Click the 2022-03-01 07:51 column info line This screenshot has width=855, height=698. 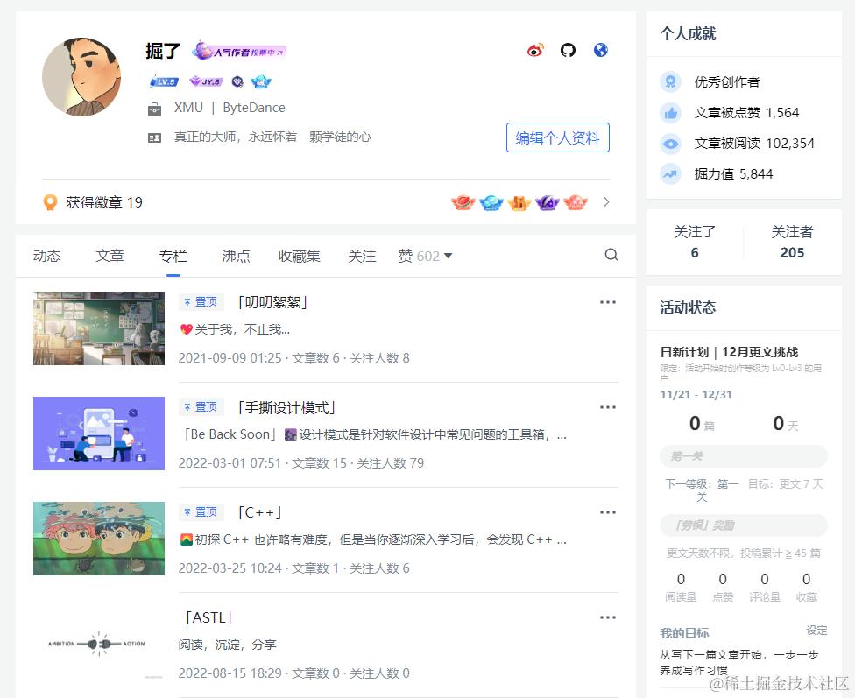301,463
